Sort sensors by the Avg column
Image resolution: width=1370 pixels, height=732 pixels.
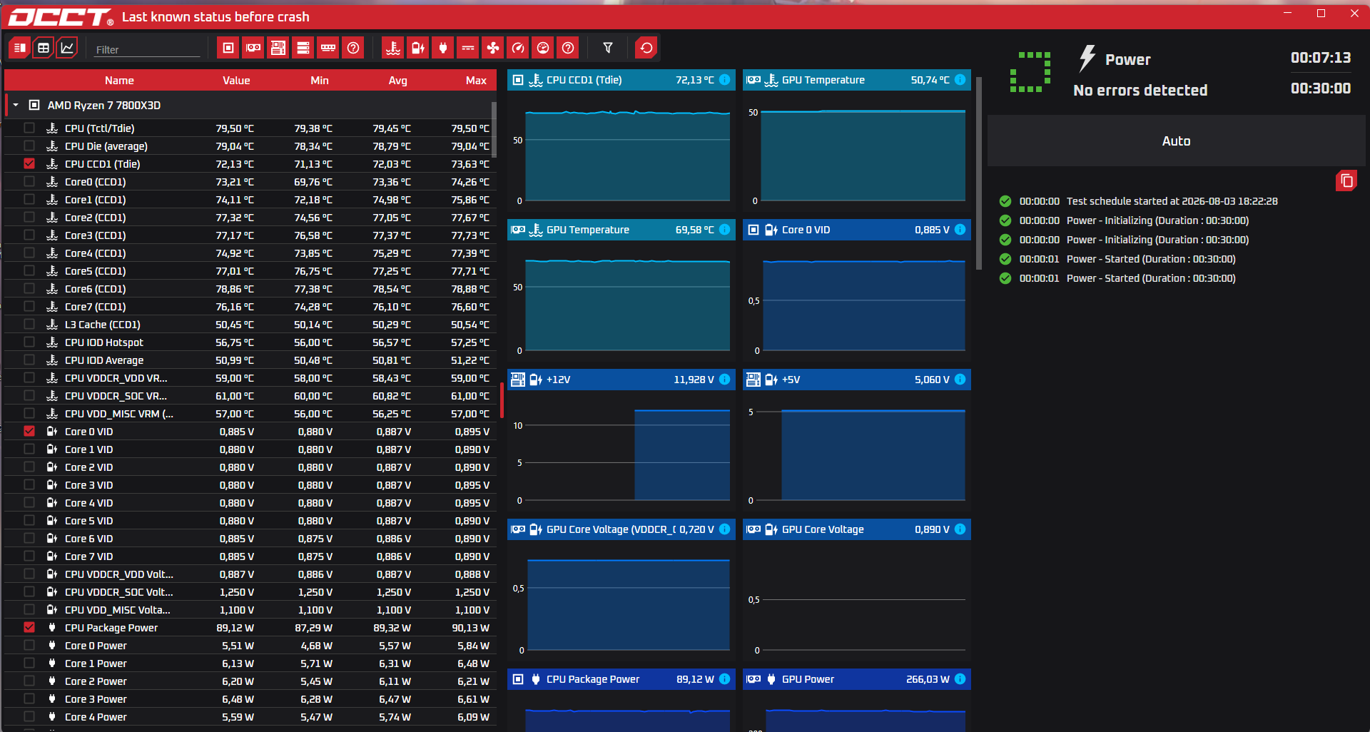click(x=398, y=81)
